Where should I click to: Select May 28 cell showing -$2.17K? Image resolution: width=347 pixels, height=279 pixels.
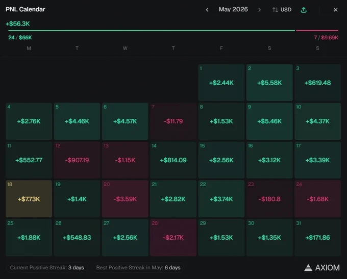coord(173,237)
